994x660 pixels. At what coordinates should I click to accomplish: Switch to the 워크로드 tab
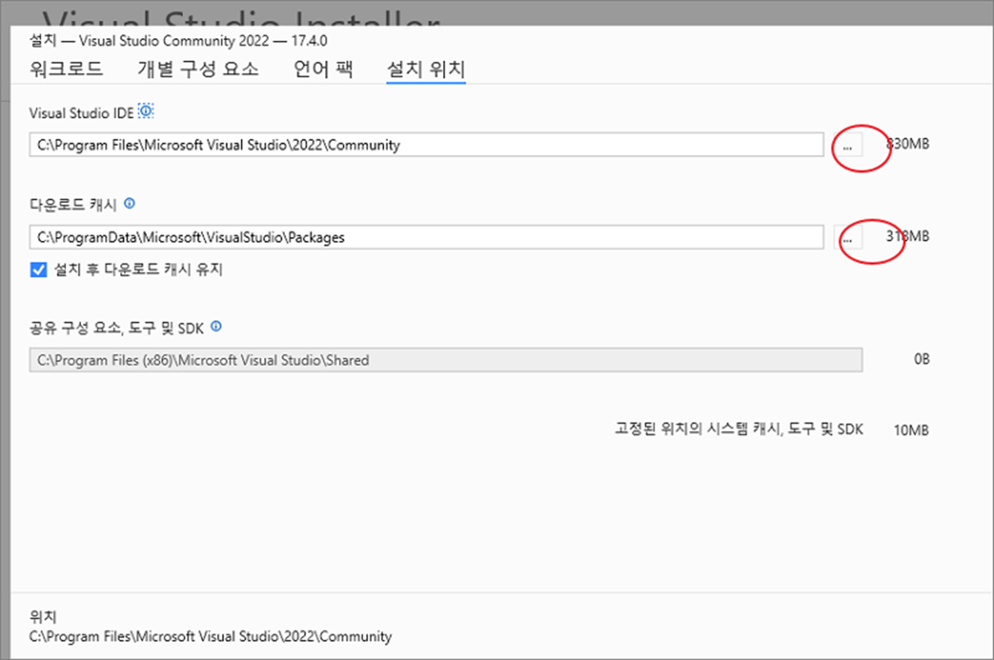(x=66, y=68)
